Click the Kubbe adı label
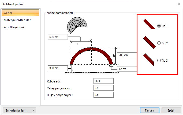Image resolution: width=183 pixels, height=115 pixels. pyautogui.click(x=54, y=81)
